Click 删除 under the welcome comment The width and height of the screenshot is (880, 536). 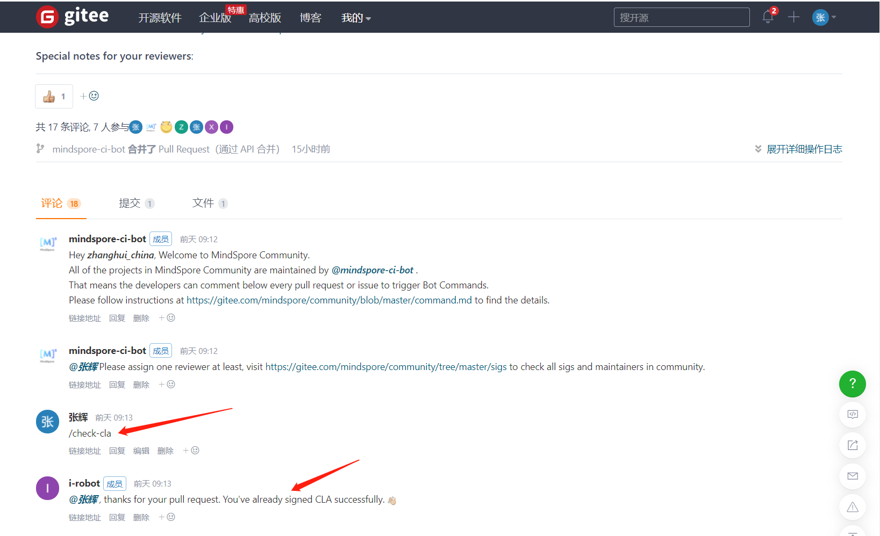(x=141, y=318)
